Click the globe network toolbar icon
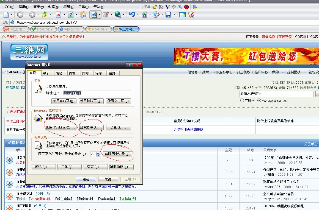 tap(118, 15)
